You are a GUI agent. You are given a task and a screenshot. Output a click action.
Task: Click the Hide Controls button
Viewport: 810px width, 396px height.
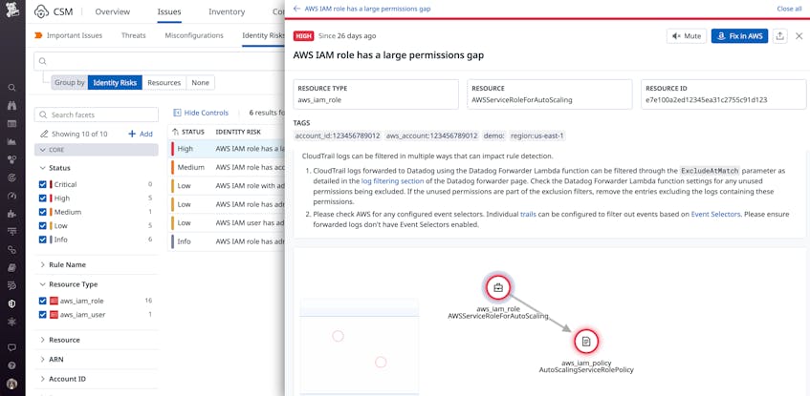201,113
